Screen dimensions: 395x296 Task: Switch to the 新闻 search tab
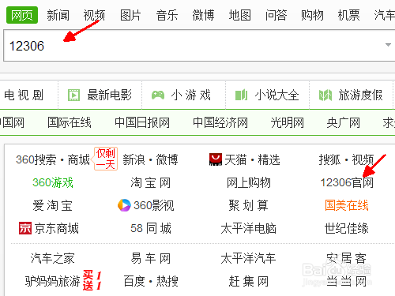pyautogui.click(x=58, y=15)
